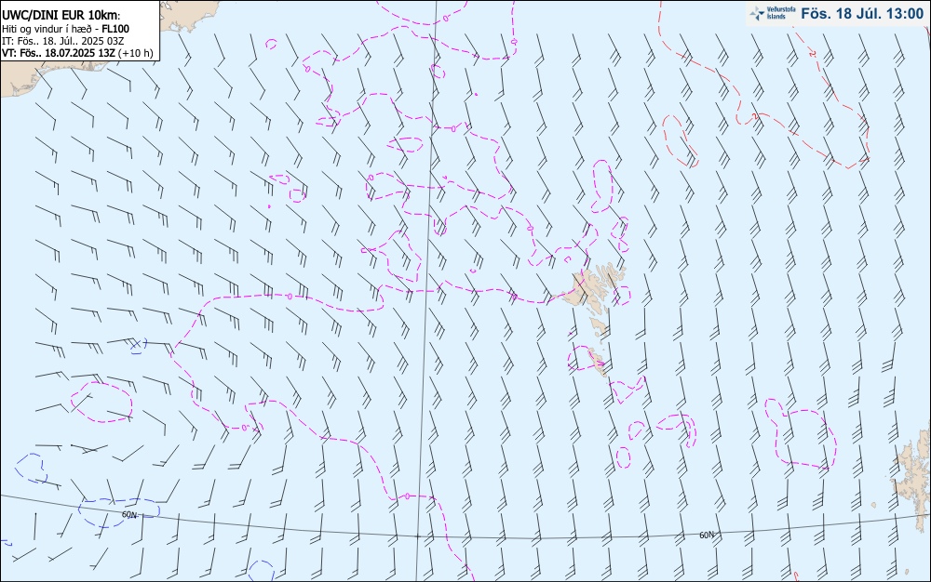Click the Veðurstofa Íslands logo
Screen dimensions: 931x582
[x=773, y=14]
